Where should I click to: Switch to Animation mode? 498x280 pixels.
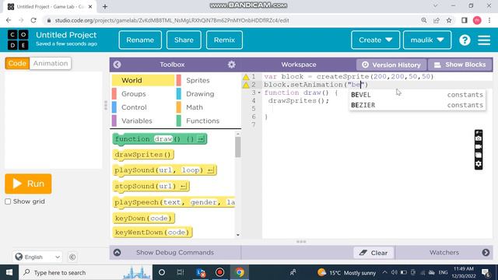(51, 63)
